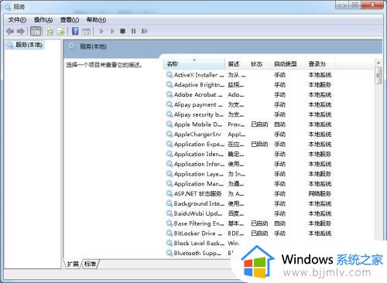Sort by the 登录为 column header
Viewport: 387px width, 283px height.
(x=320, y=63)
